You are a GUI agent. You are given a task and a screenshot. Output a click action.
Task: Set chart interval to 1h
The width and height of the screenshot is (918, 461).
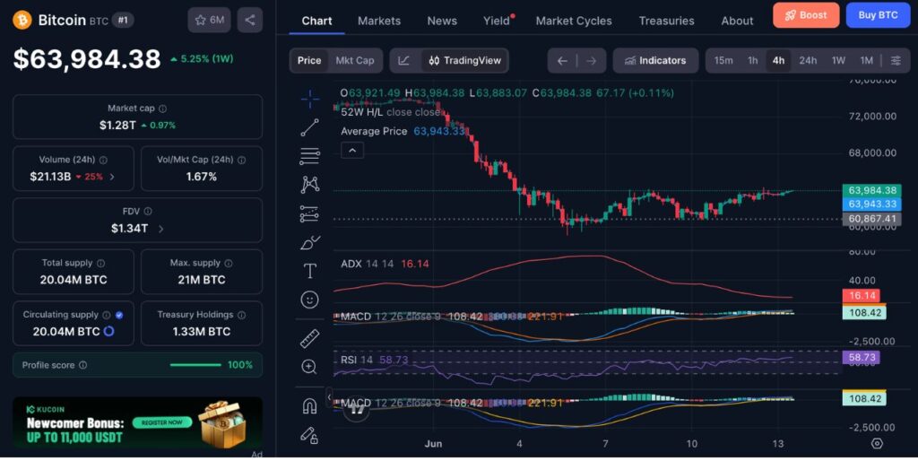tap(753, 61)
